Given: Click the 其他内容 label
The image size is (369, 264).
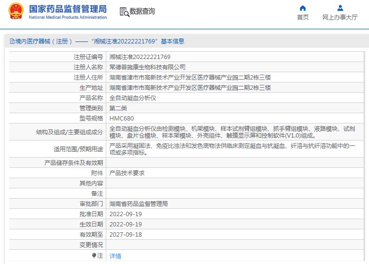Looking at the screenshot, I should (x=91, y=183).
